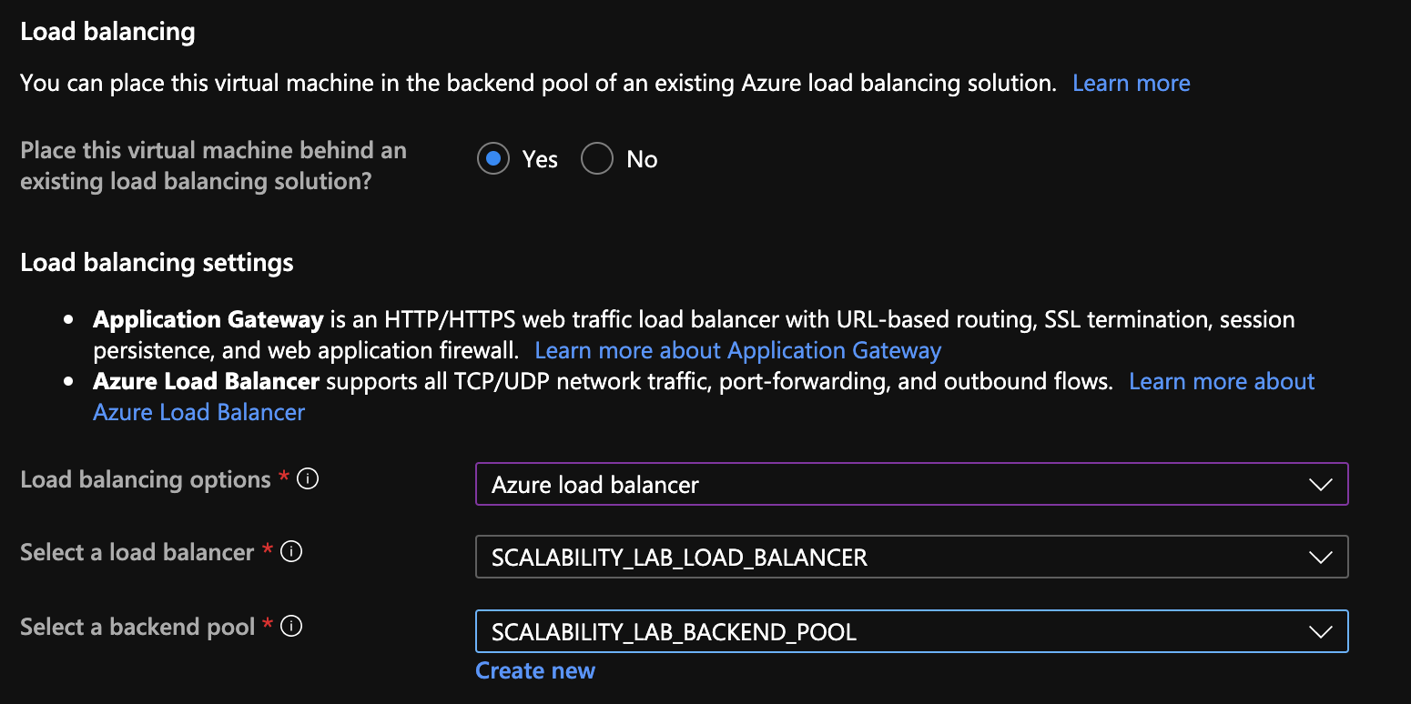
Task: Expand the SCALABILITY_LAB_LOAD_BALANCER dropdown
Action: coord(911,557)
